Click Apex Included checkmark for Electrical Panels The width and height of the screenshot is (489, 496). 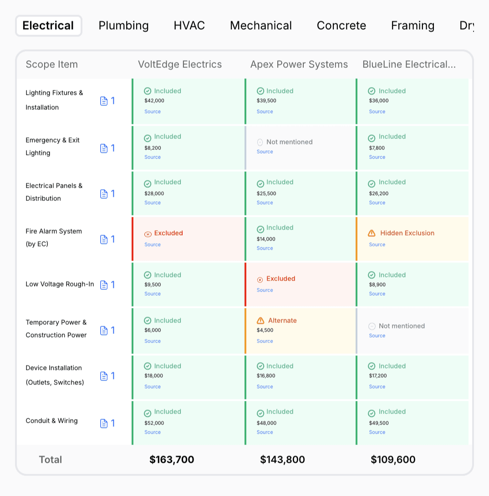coord(260,184)
